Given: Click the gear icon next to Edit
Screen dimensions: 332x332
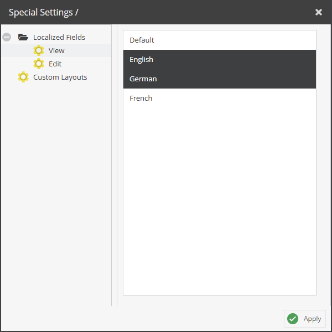Looking at the screenshot, I should pos(39,64).
